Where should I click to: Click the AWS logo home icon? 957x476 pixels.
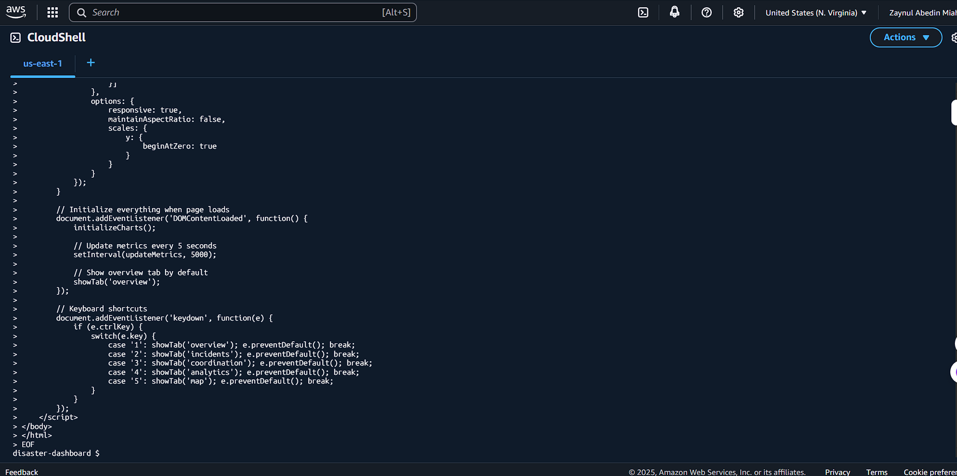[16, 12]
